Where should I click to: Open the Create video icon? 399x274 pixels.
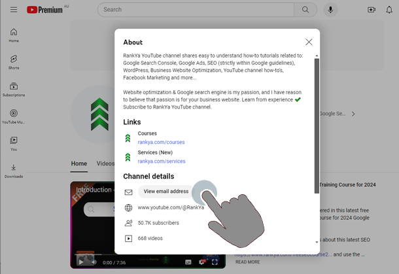[372, 10]
